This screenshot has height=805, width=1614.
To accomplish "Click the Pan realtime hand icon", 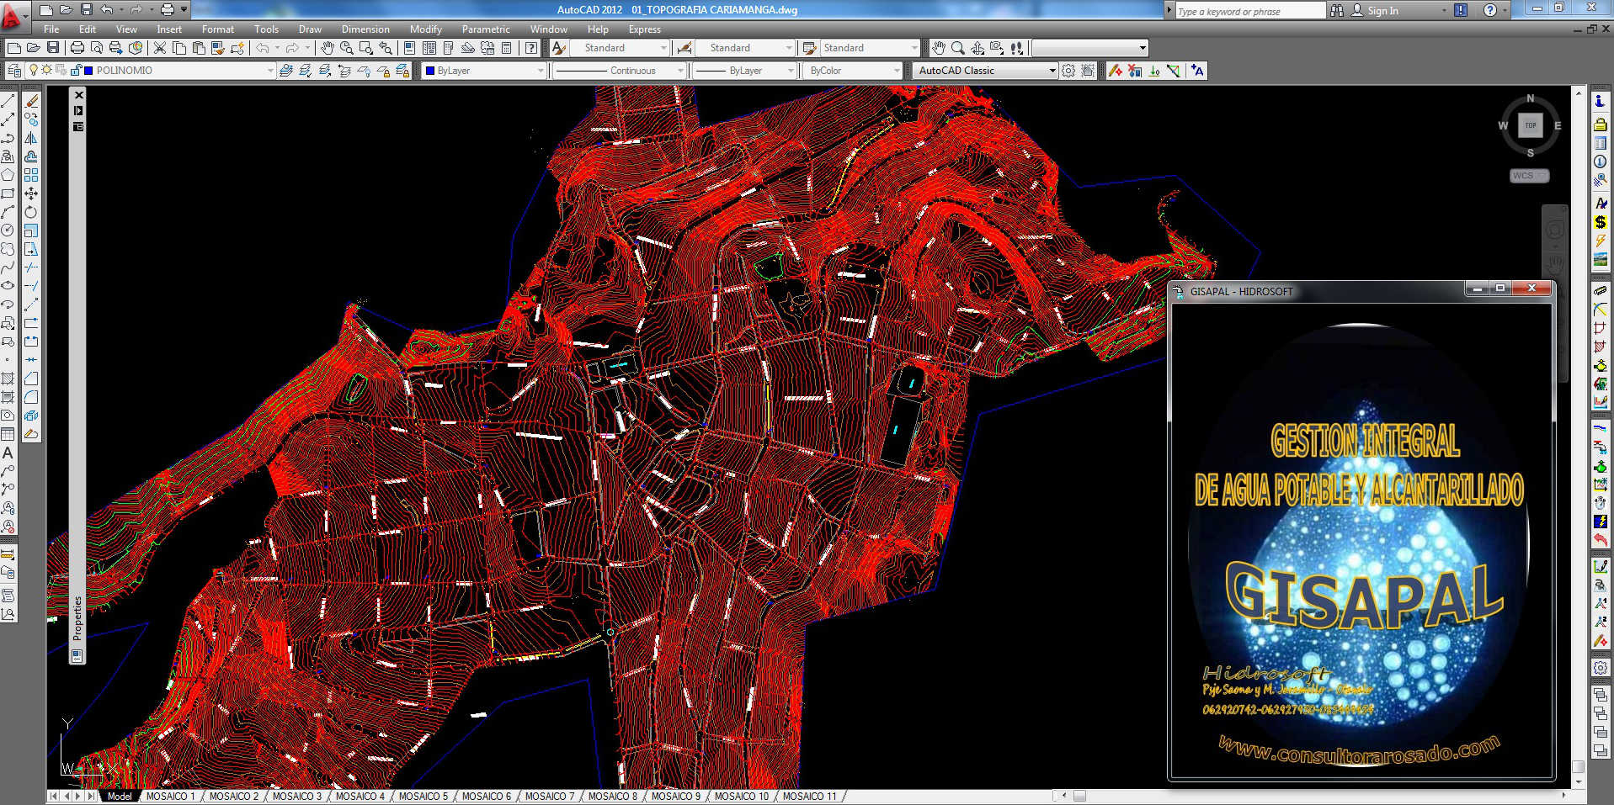I will click(x=327, y=48).
